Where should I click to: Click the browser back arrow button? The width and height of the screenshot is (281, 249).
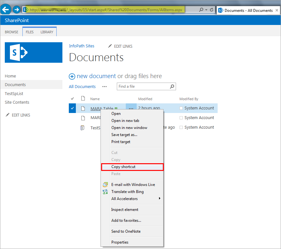coord(6,10)
